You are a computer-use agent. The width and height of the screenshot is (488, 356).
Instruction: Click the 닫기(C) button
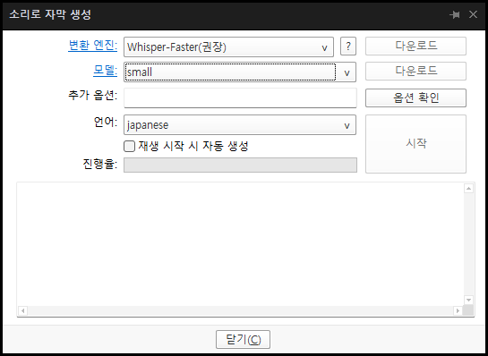tap(243, 340)
